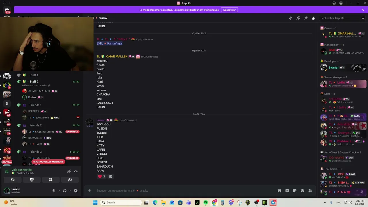Open Discord inbox icon in title bar
This screenshot has width=368, height=207.
pos(334,3)
